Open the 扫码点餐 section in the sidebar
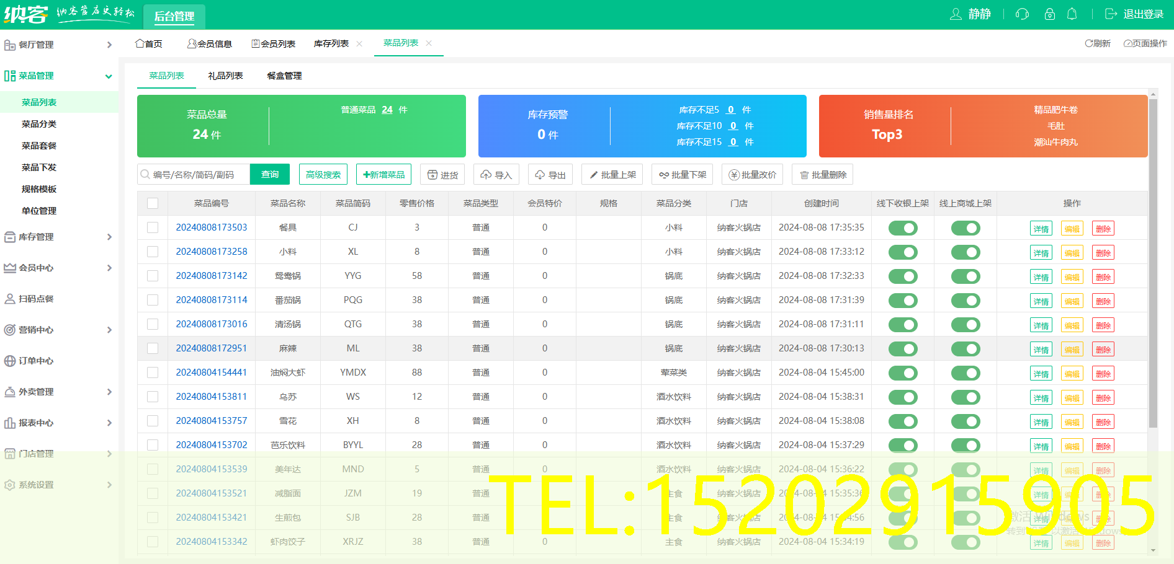1174x564 pixels. tap(37, 299)
